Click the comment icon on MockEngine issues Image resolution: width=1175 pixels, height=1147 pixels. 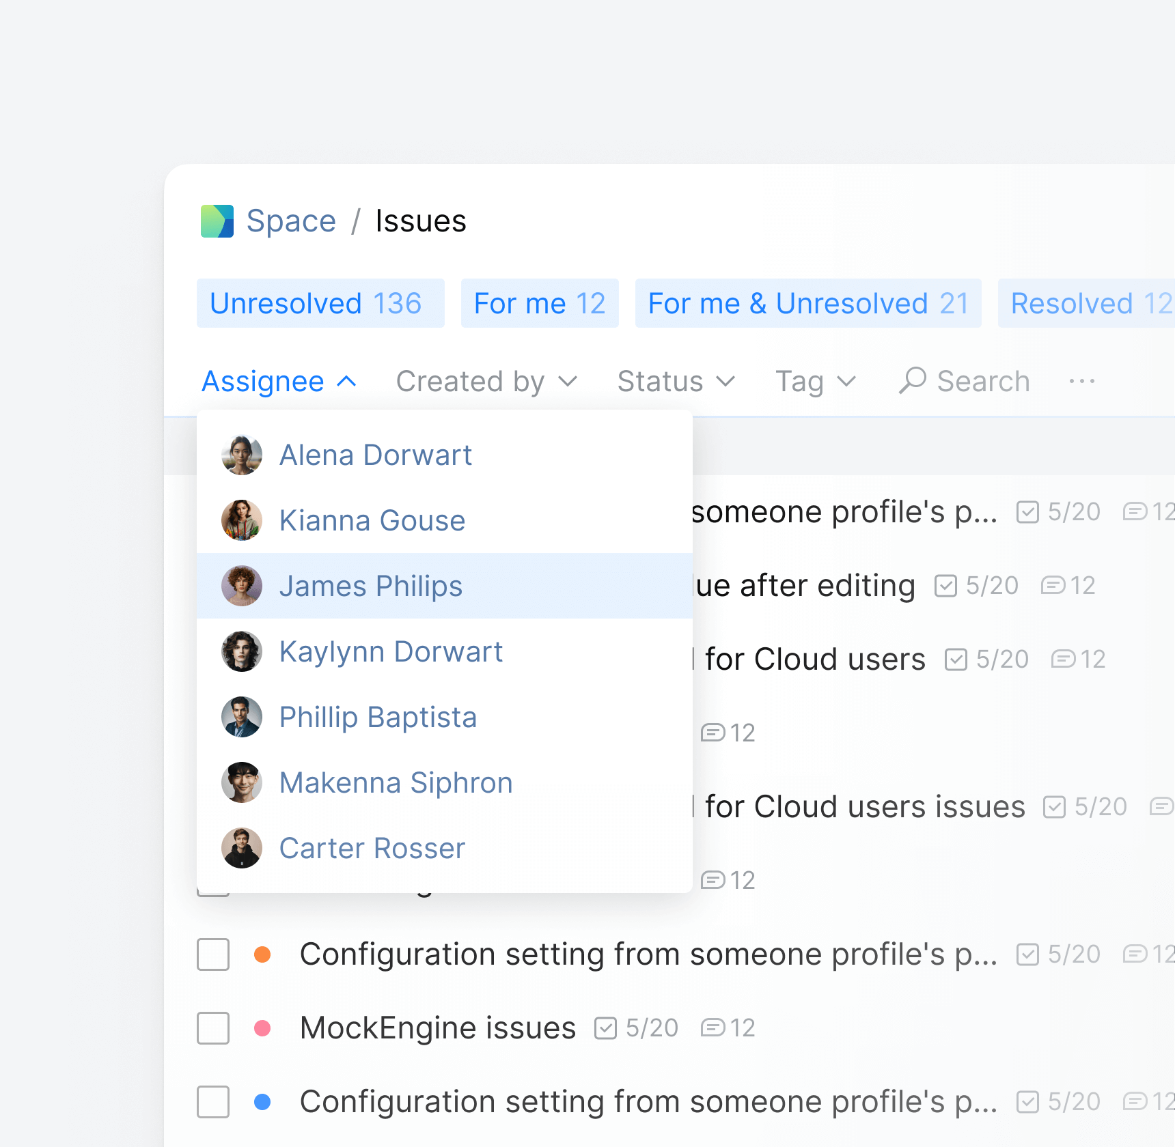(x=713, y=1028)
